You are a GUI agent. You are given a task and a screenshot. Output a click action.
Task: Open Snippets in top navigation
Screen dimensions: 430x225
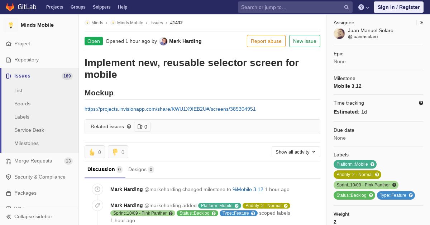coord(101,7)
